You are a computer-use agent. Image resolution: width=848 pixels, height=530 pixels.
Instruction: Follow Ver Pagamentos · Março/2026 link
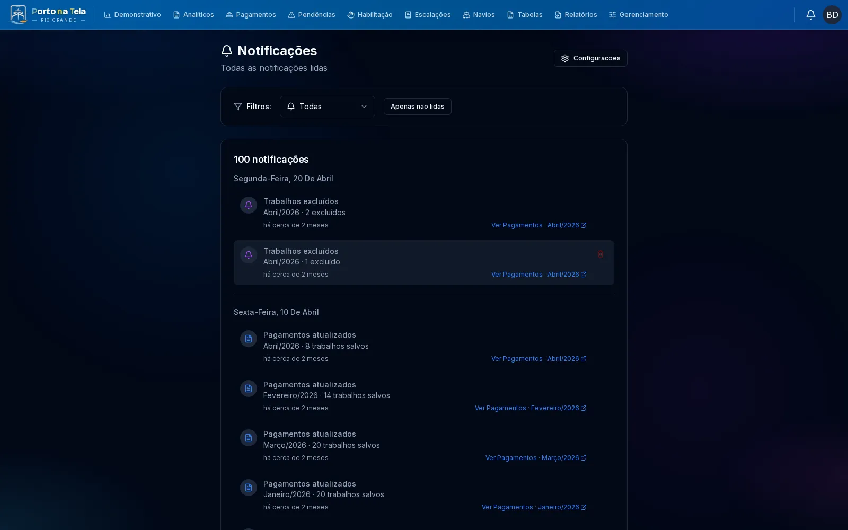coord(536,458)
